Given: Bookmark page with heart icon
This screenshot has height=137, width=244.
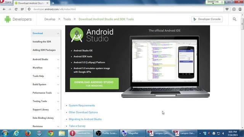Looking at the screenshot, I should [x=227, y=9].
